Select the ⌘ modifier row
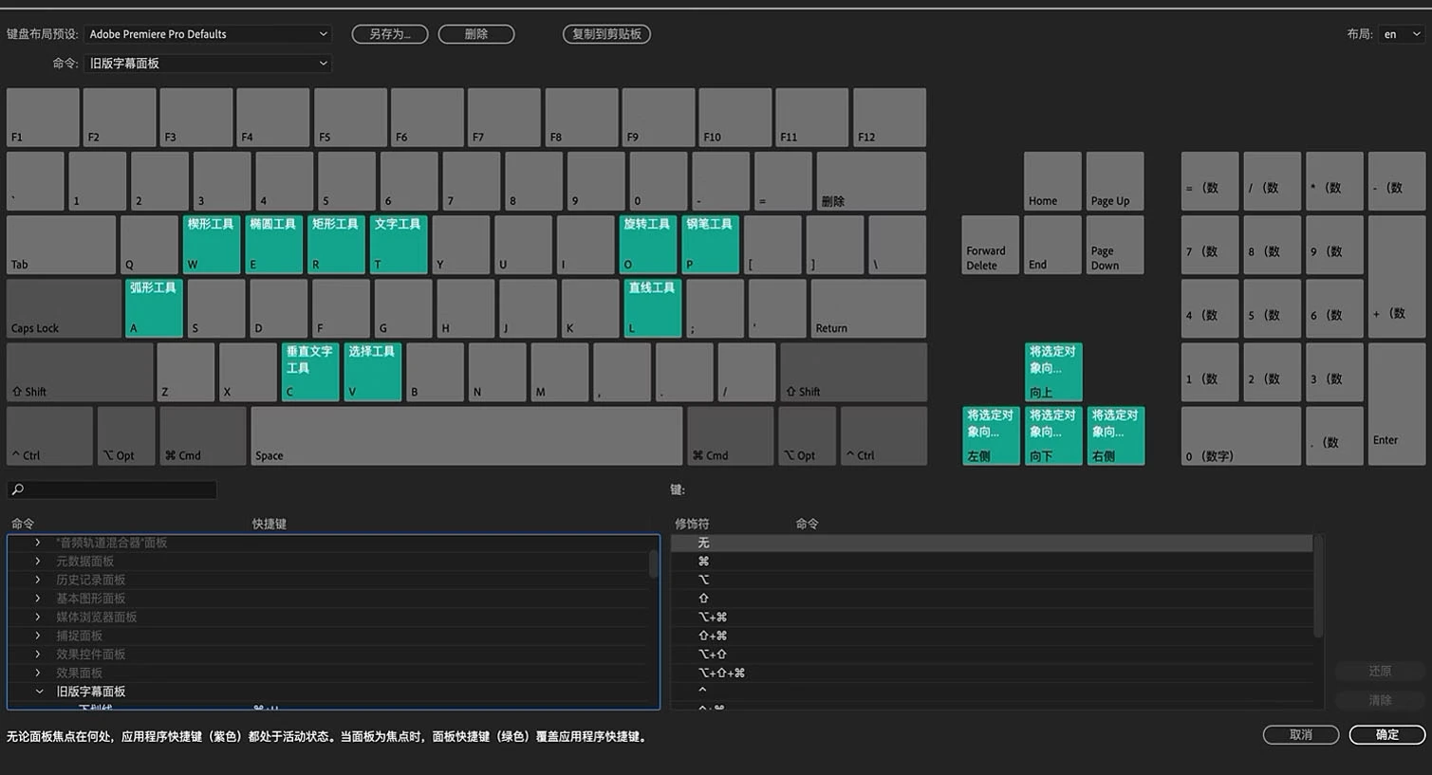The width and height of the screenshot is (1432, 775). pos(992,562)
